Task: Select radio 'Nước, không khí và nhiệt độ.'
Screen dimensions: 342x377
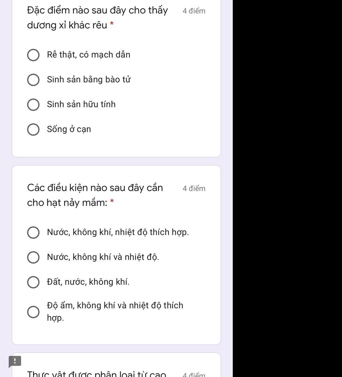Action: click(33, 257)
